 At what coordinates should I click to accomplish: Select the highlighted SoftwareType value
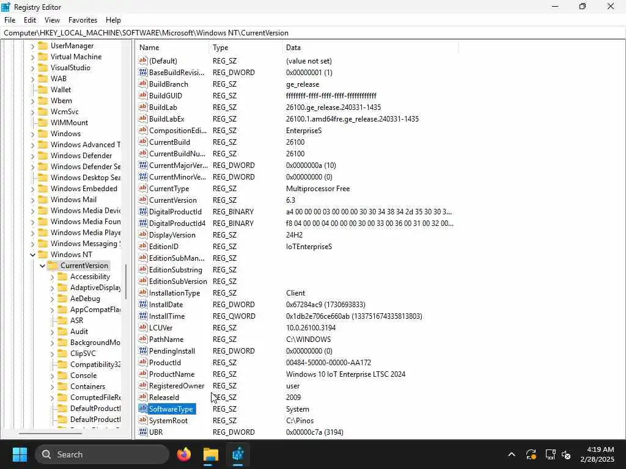[x=171, y=409]
